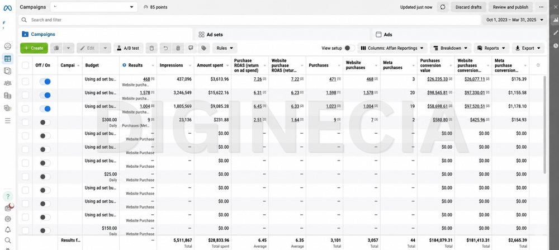The width and height of the screenshot is (559, 250).
Task: Open Audiences icon in left sidebar
Action: click(7, 83)
